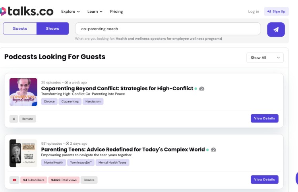Click play icon next to '2 days ago'
The height and width of the screenshot is (192, 298).
coord(67,144)
